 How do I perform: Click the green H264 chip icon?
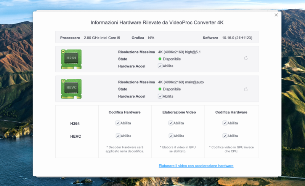point(71,58)
